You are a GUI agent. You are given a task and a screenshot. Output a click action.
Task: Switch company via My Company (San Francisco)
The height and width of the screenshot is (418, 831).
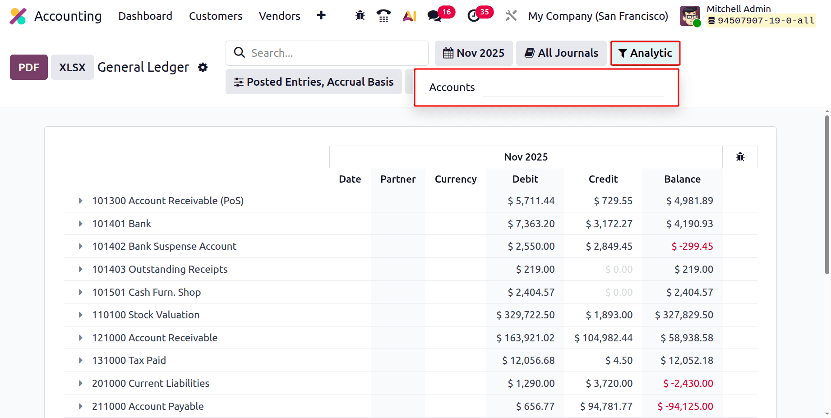coord(598,16)
